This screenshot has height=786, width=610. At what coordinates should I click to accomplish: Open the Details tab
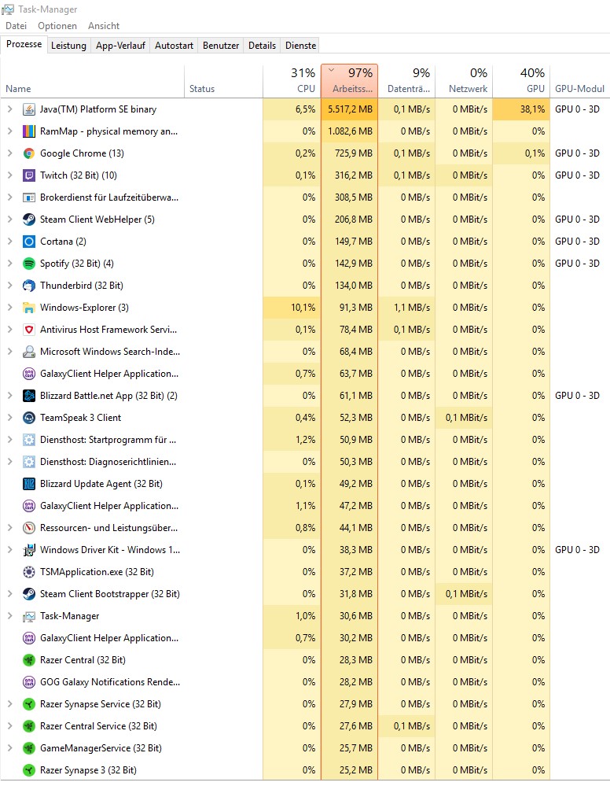pos(262,46)
